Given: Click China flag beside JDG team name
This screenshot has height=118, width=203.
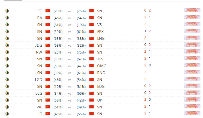Looking at the screenshot, I should [x=48, y=45].
